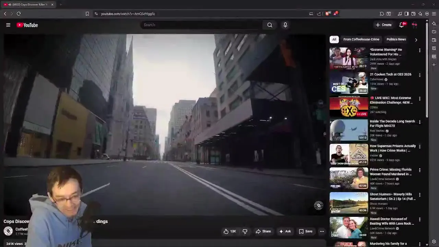Open Hawaii Doctor Accused video title
Viewport: 439px width, 247px height.
click(392, 221)
